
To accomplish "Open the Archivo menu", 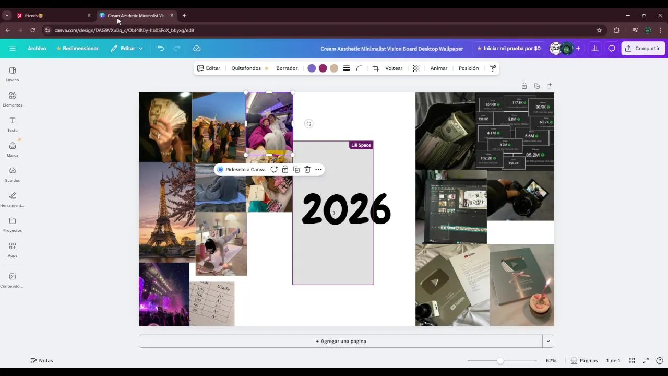I will [x=37, y=48].
